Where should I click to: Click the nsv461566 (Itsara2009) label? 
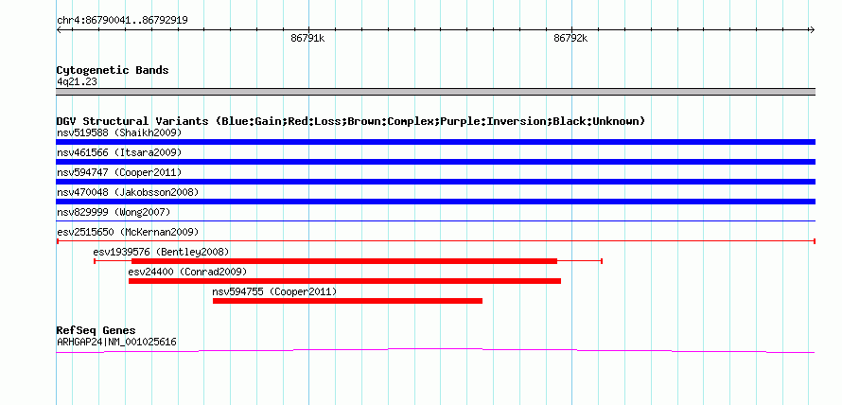(119, 152)
